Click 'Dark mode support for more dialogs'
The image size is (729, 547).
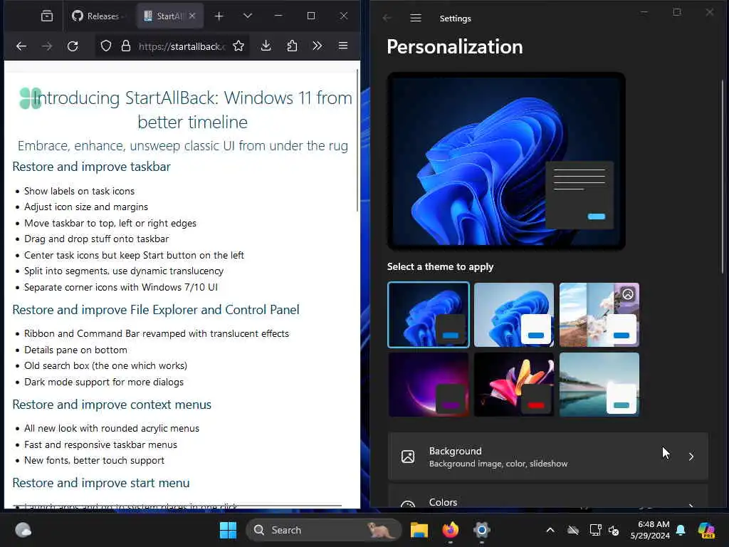[x=104, y=382]
